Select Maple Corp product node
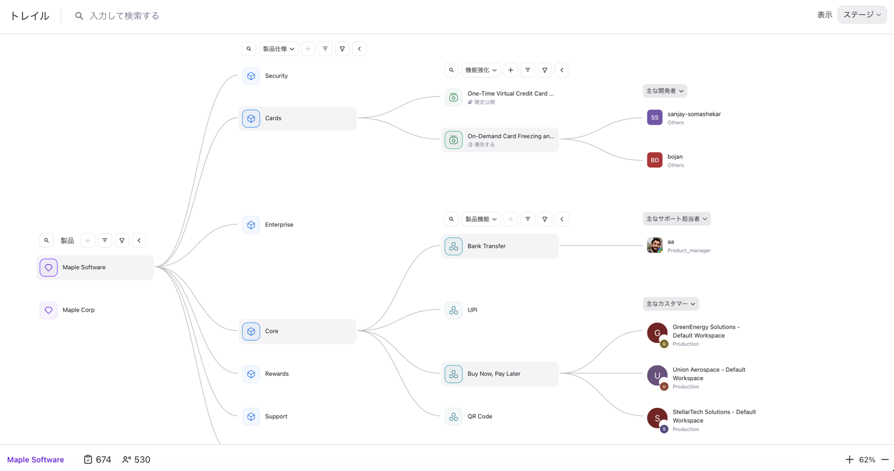The image size is (894, 471). (78, 310)
